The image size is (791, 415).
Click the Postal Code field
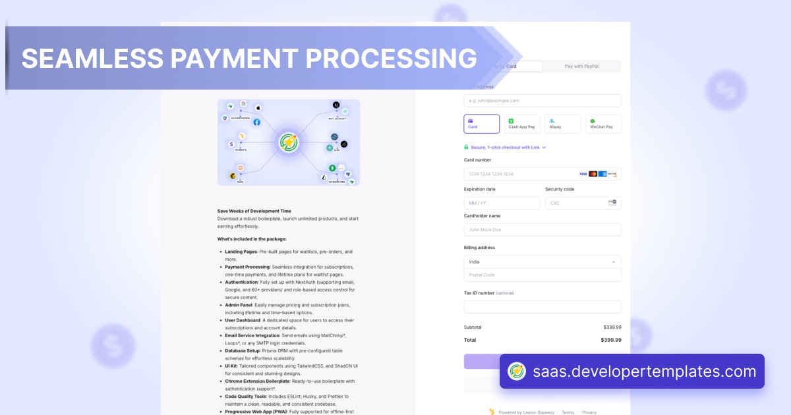(x=542, y=275)
